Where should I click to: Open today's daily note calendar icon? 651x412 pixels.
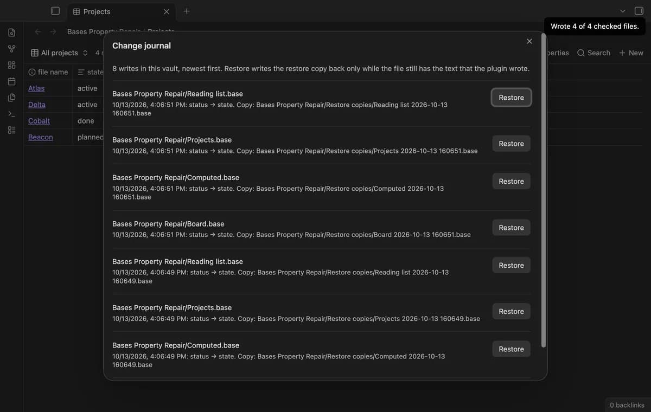coord(11,81)
